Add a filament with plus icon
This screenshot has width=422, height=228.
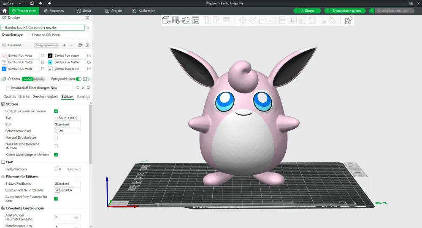click(x=64, y=45)
